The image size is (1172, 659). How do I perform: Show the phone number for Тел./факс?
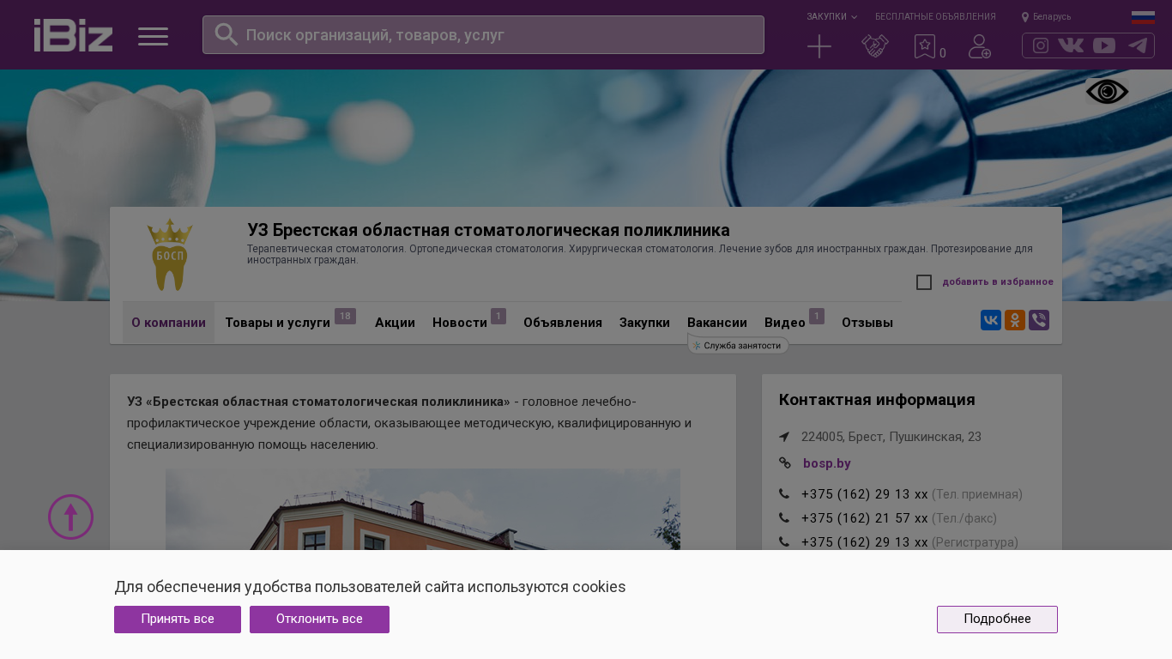pos(865,518)
